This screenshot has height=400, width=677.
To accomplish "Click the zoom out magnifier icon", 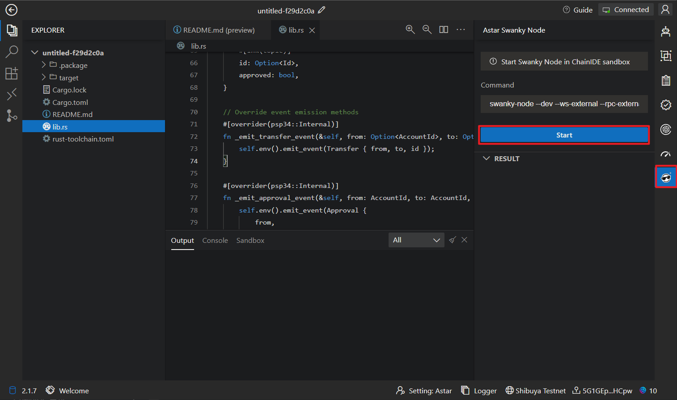I will point(427,29).
